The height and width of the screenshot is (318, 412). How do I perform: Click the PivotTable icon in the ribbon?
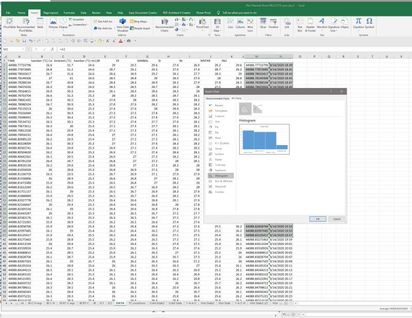(9, 23)
